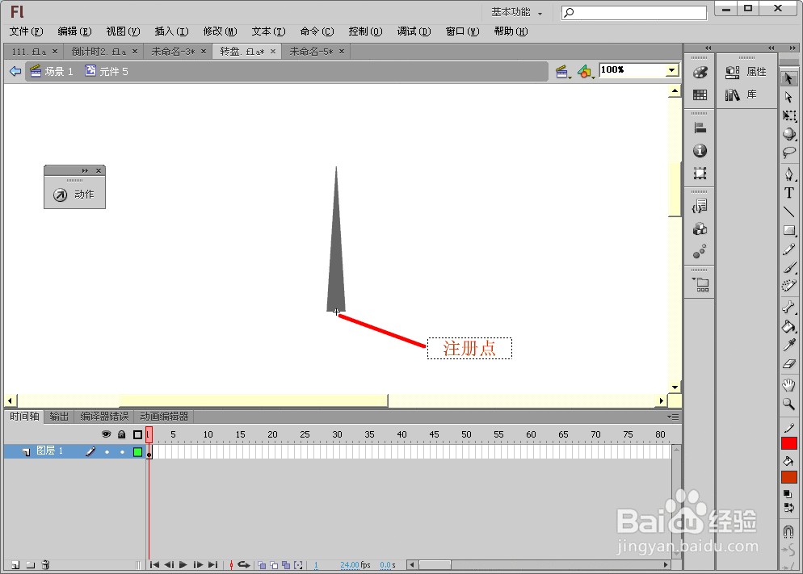This screenshot has width=803, height=574.
Task: Select the Hand tool
Action: coord(789,383)
